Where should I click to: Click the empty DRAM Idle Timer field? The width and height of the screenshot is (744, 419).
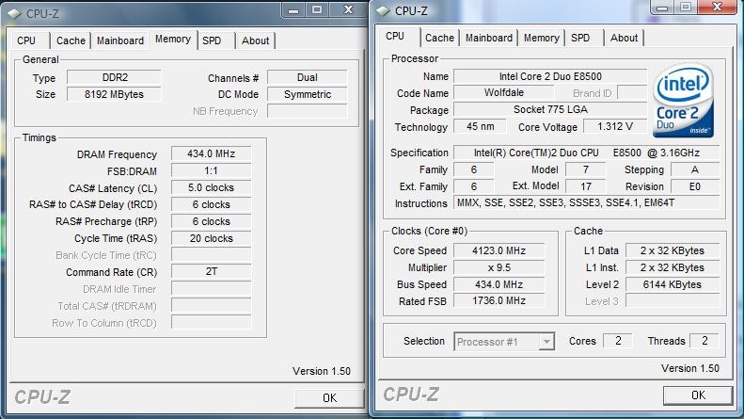(211, 289)
